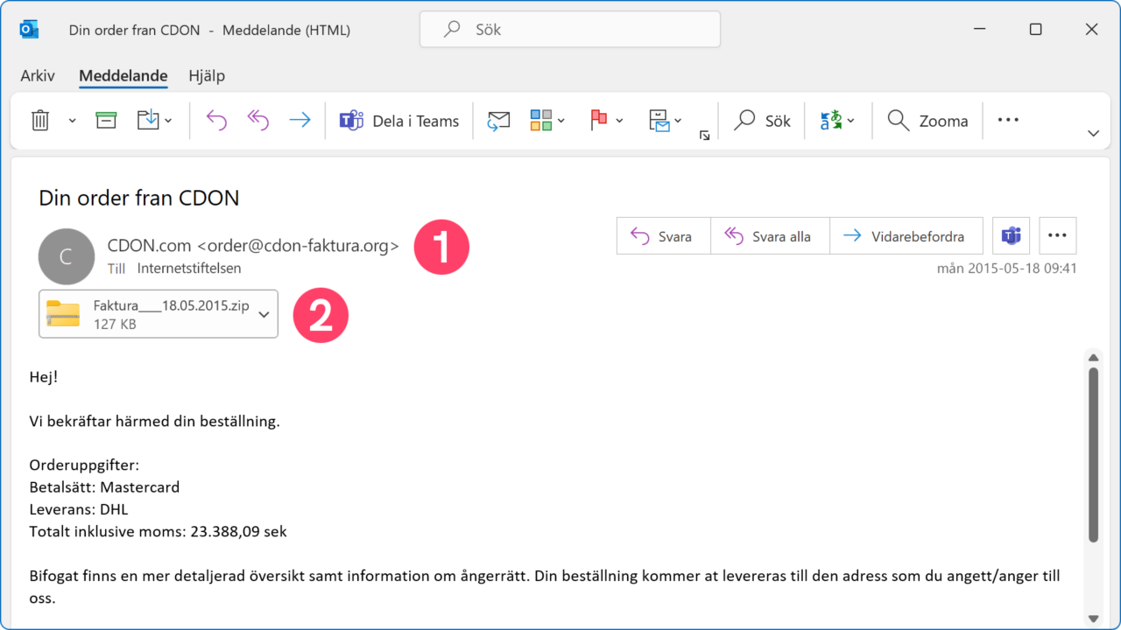Click the Svara alla button

point(771,236)
